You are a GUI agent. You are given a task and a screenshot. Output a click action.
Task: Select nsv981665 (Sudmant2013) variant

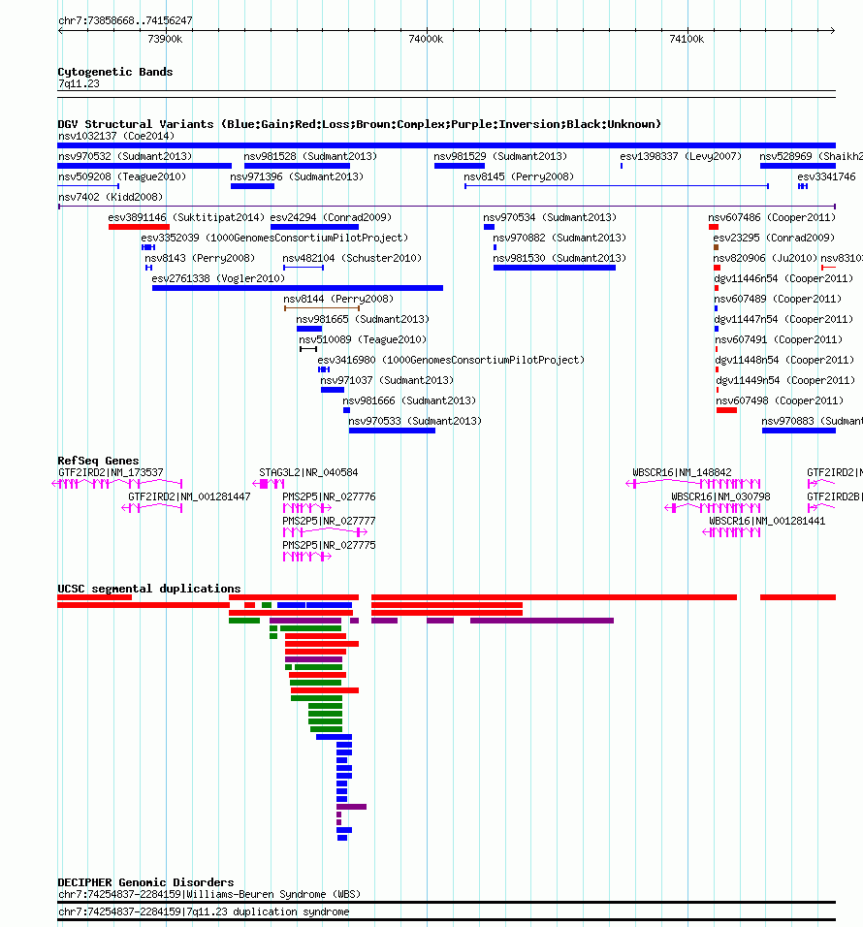click(309, 329)
